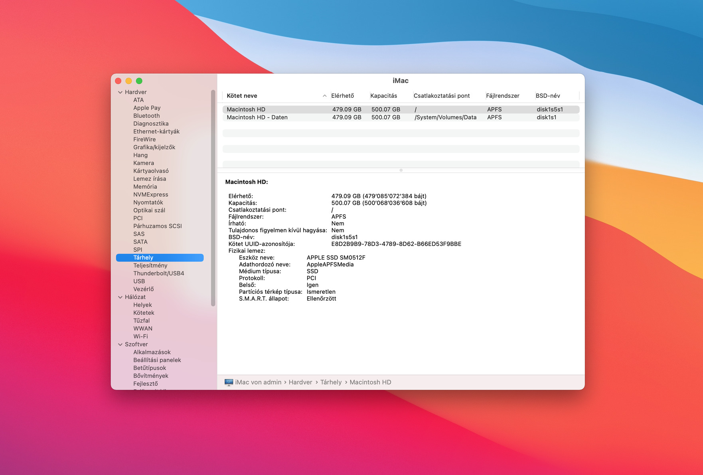Image resolution: width=703 pixels, height=475 pixels.
Task: Click the split pane divider handle
Action: coord(401,170)
